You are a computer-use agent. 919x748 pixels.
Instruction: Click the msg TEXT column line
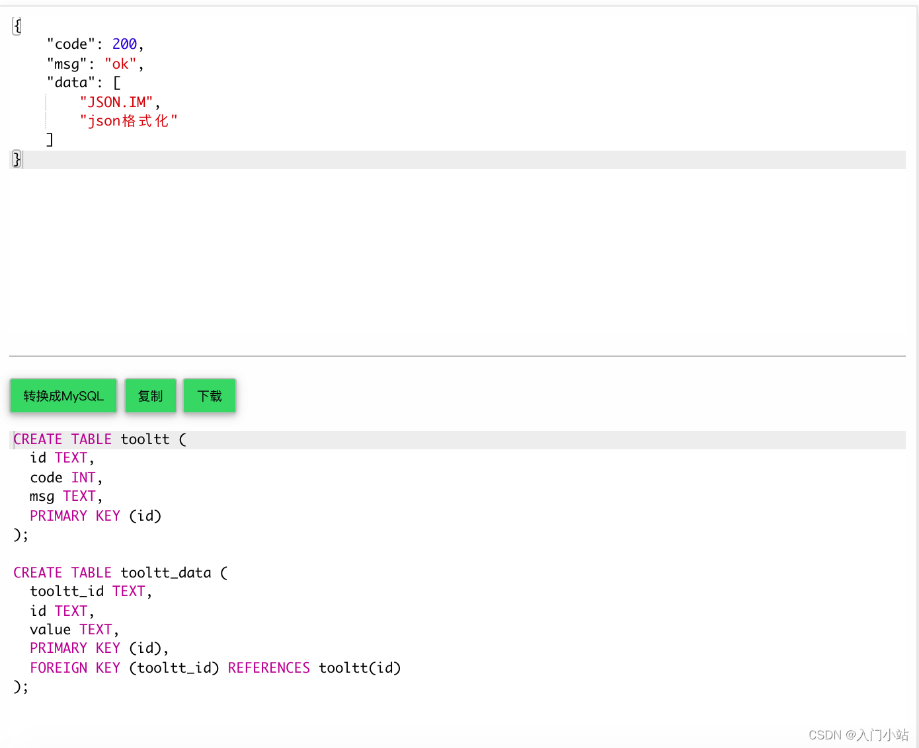[x=66, y=496]
